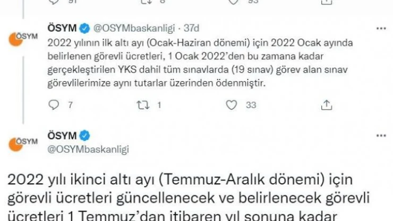Viewport: 393px width, 221px height.
Task: Share the cropped tweet at the top
Action: coord(326,2)
